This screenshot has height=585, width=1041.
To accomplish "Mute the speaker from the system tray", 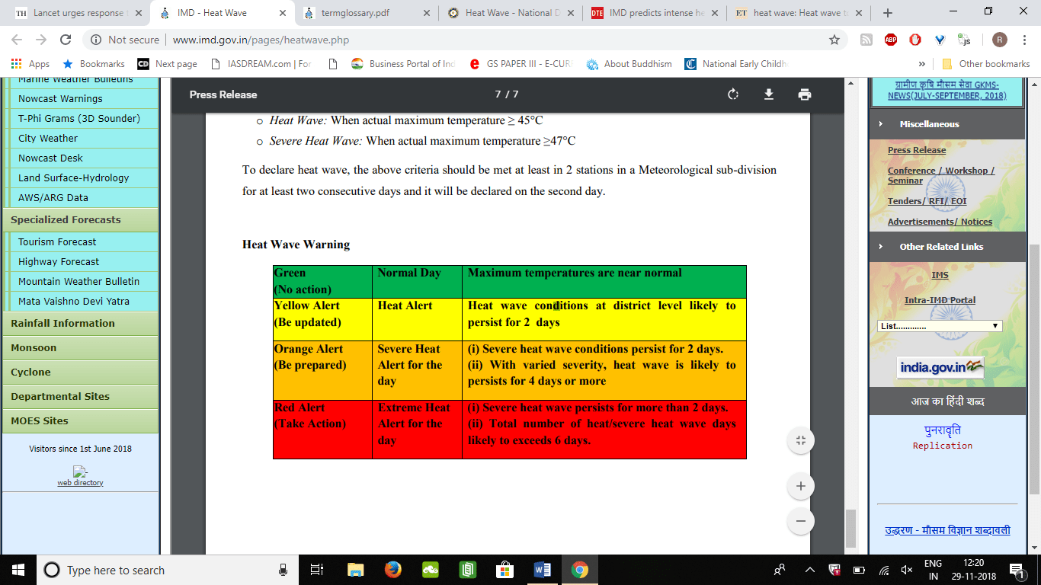I will (907, 570).
